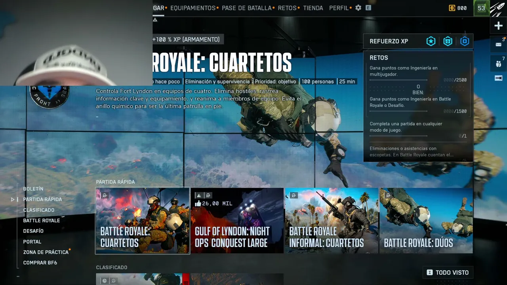The image size is (507, 285).
Task: Click the I key icon beside Todo Visto
Action: pyautogui.click(x=429, y=272)
